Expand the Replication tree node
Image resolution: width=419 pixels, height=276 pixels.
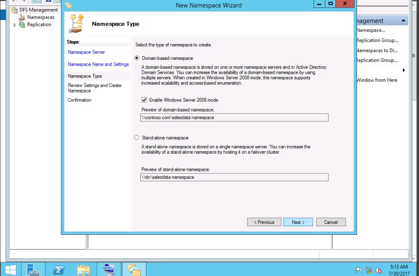15,25
